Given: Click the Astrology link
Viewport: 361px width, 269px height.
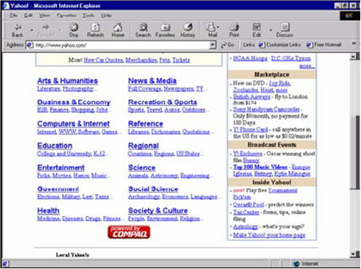Looking at the screenshot, I should pyautogui.click(x=245, y=226).
